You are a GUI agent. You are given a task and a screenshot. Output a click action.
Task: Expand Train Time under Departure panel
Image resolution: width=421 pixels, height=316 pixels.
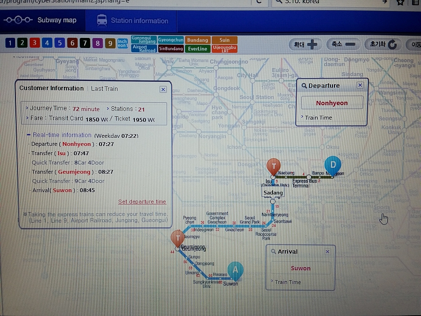click(x=318, y=118)
